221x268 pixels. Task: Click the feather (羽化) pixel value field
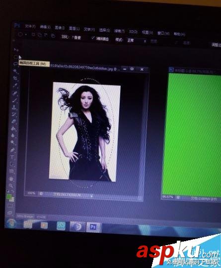pos(76,37)
